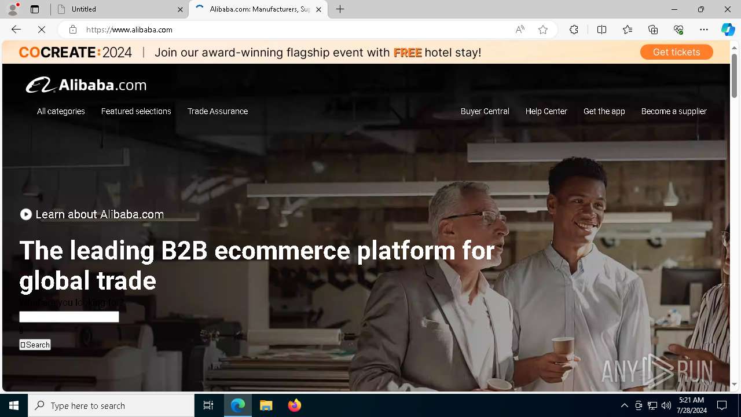Image resolution: width=741 pixels, height=417 pixels.
Task: Stop loading the page
Action: pos(42,30)
